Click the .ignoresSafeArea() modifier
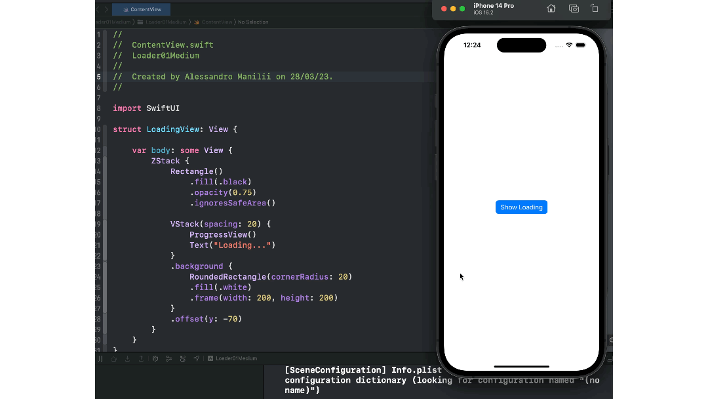708x399 pixels. tap(233, 203)
